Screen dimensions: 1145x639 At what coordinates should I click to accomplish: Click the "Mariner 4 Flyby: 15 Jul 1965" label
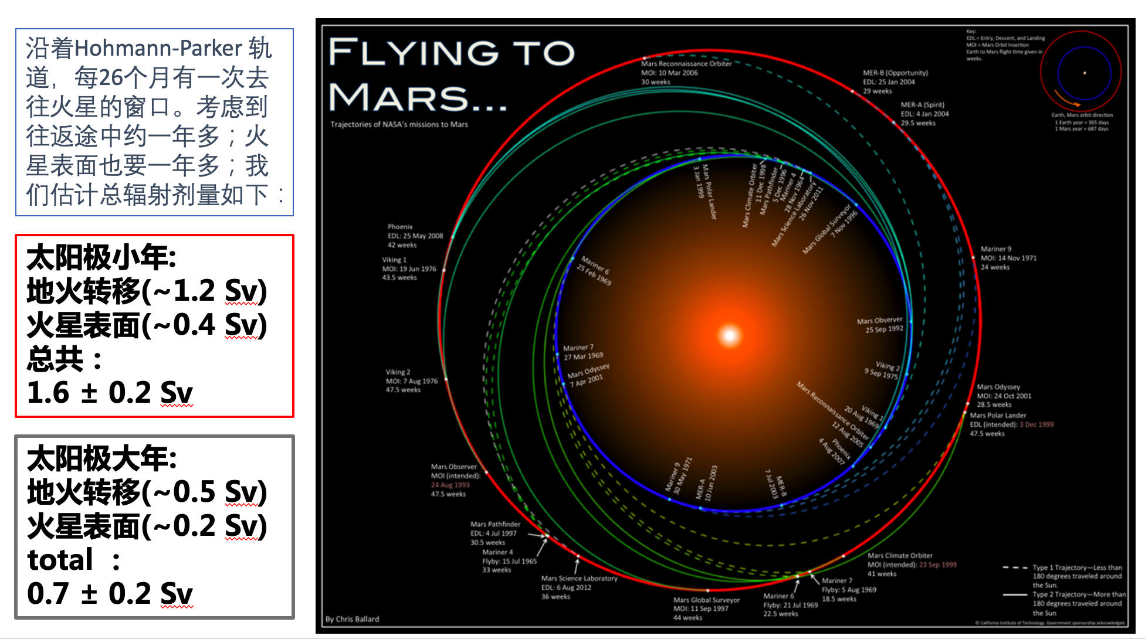[509, 561]
